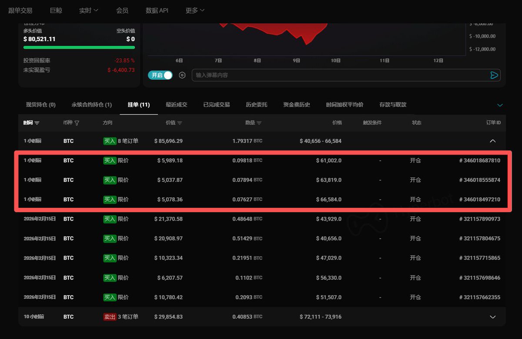Expand the 实时 dropdown menu

tap(89, 10)
